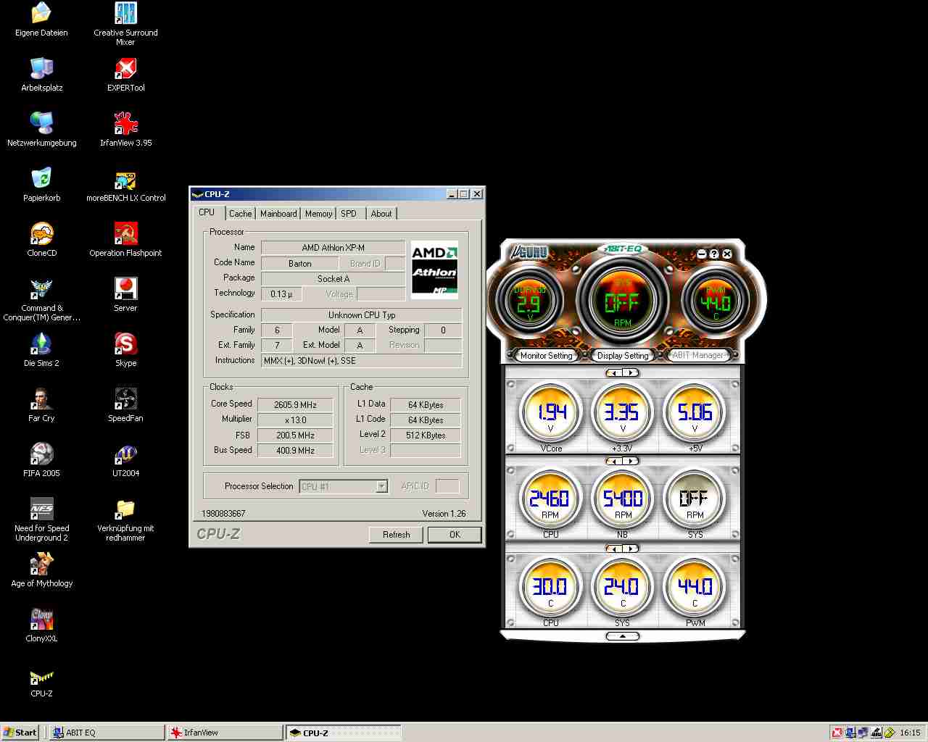Click the +5V gauge reading 5.06
The height and width of the screenshot is (742, 928).
pos(695,412)
